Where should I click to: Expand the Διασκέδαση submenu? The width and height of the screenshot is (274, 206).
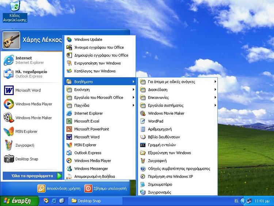point(178,90)
